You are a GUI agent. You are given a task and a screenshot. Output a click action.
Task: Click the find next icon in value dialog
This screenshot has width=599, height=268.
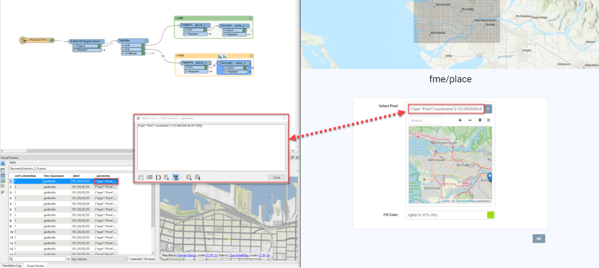(197, 177)
